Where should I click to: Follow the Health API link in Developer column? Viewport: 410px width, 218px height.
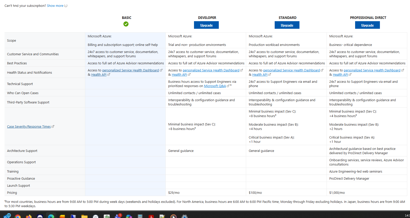[x=179, y=75]
